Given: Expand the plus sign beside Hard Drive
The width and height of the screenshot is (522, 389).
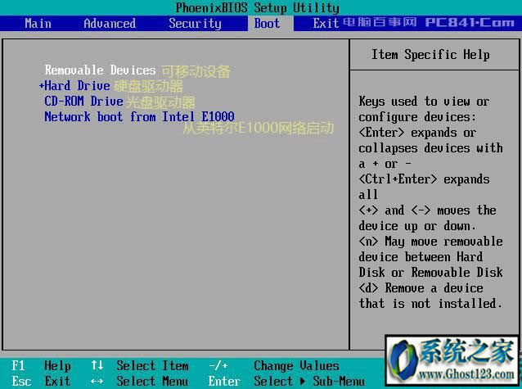Looking at the screenshot, I should [41, 86].
